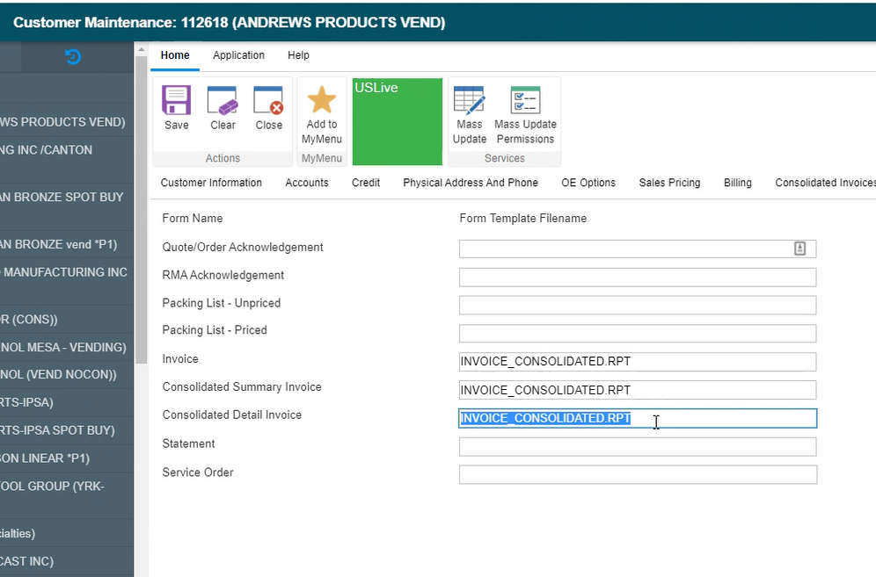Focus the Statement template filename field

(x=637, y=447)
